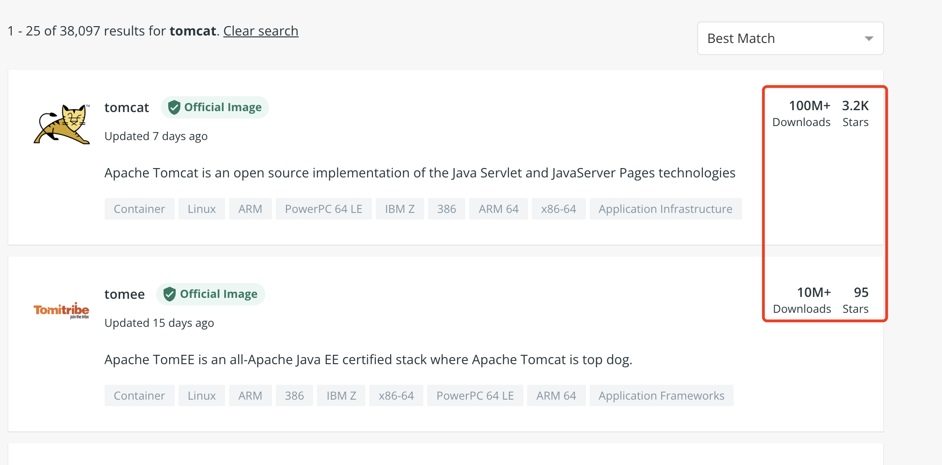Select the x86-64 tag under tomee
The image size is (942, 465).
click(x=396, y=396)
